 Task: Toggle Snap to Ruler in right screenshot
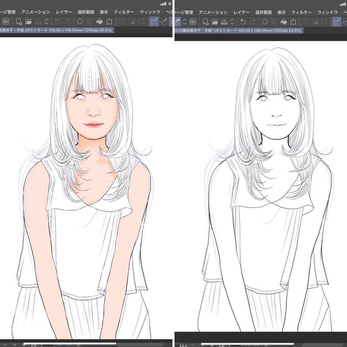coord(337,21)
